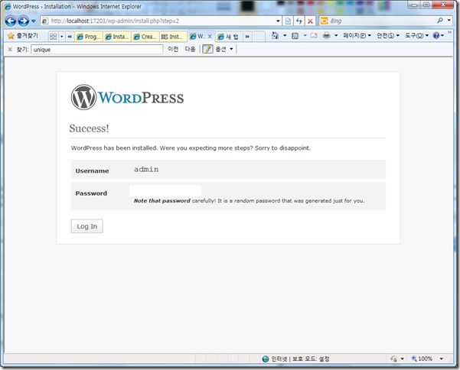Switch to the Insta... tab

click(117, 37)
